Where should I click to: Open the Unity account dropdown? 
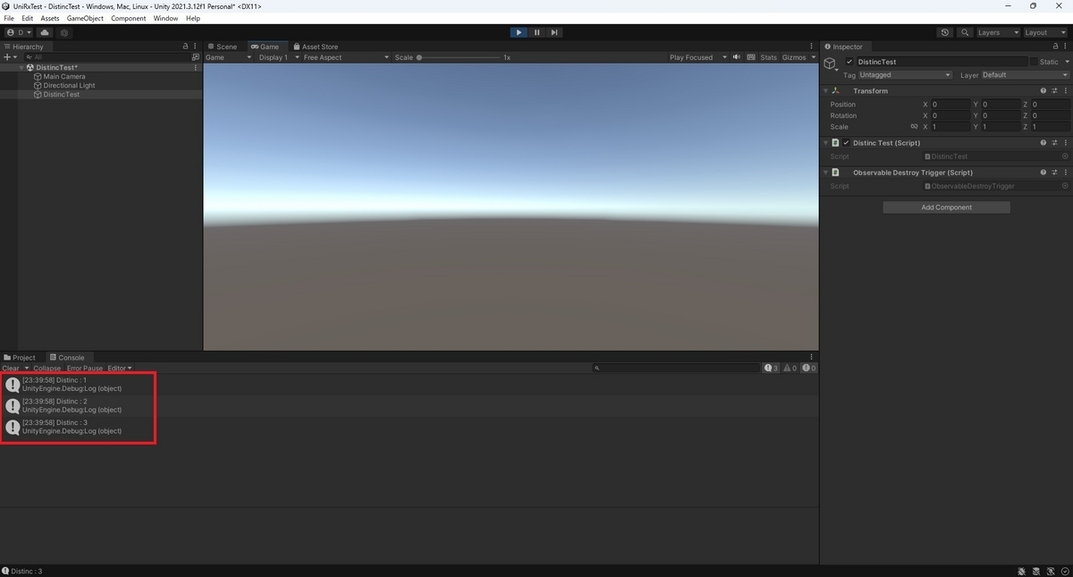(x=19, y=32)
